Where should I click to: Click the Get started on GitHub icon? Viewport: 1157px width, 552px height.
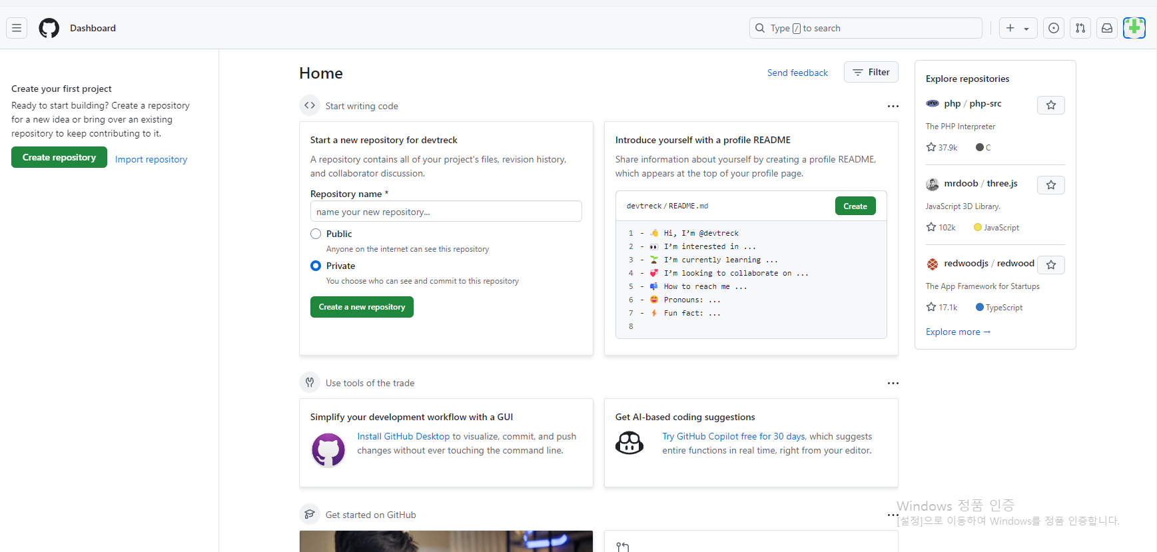(x=310, y=515)
